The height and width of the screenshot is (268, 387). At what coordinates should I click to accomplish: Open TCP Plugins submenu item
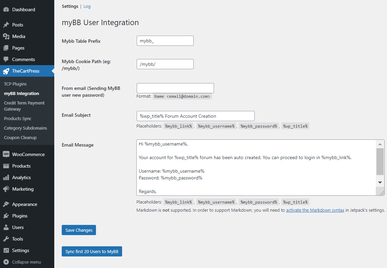(15, 84)
